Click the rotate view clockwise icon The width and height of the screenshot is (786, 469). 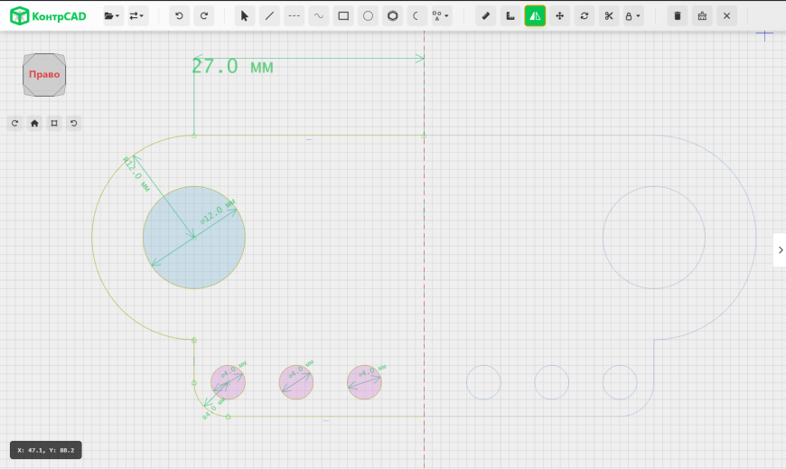pos(14,124)
